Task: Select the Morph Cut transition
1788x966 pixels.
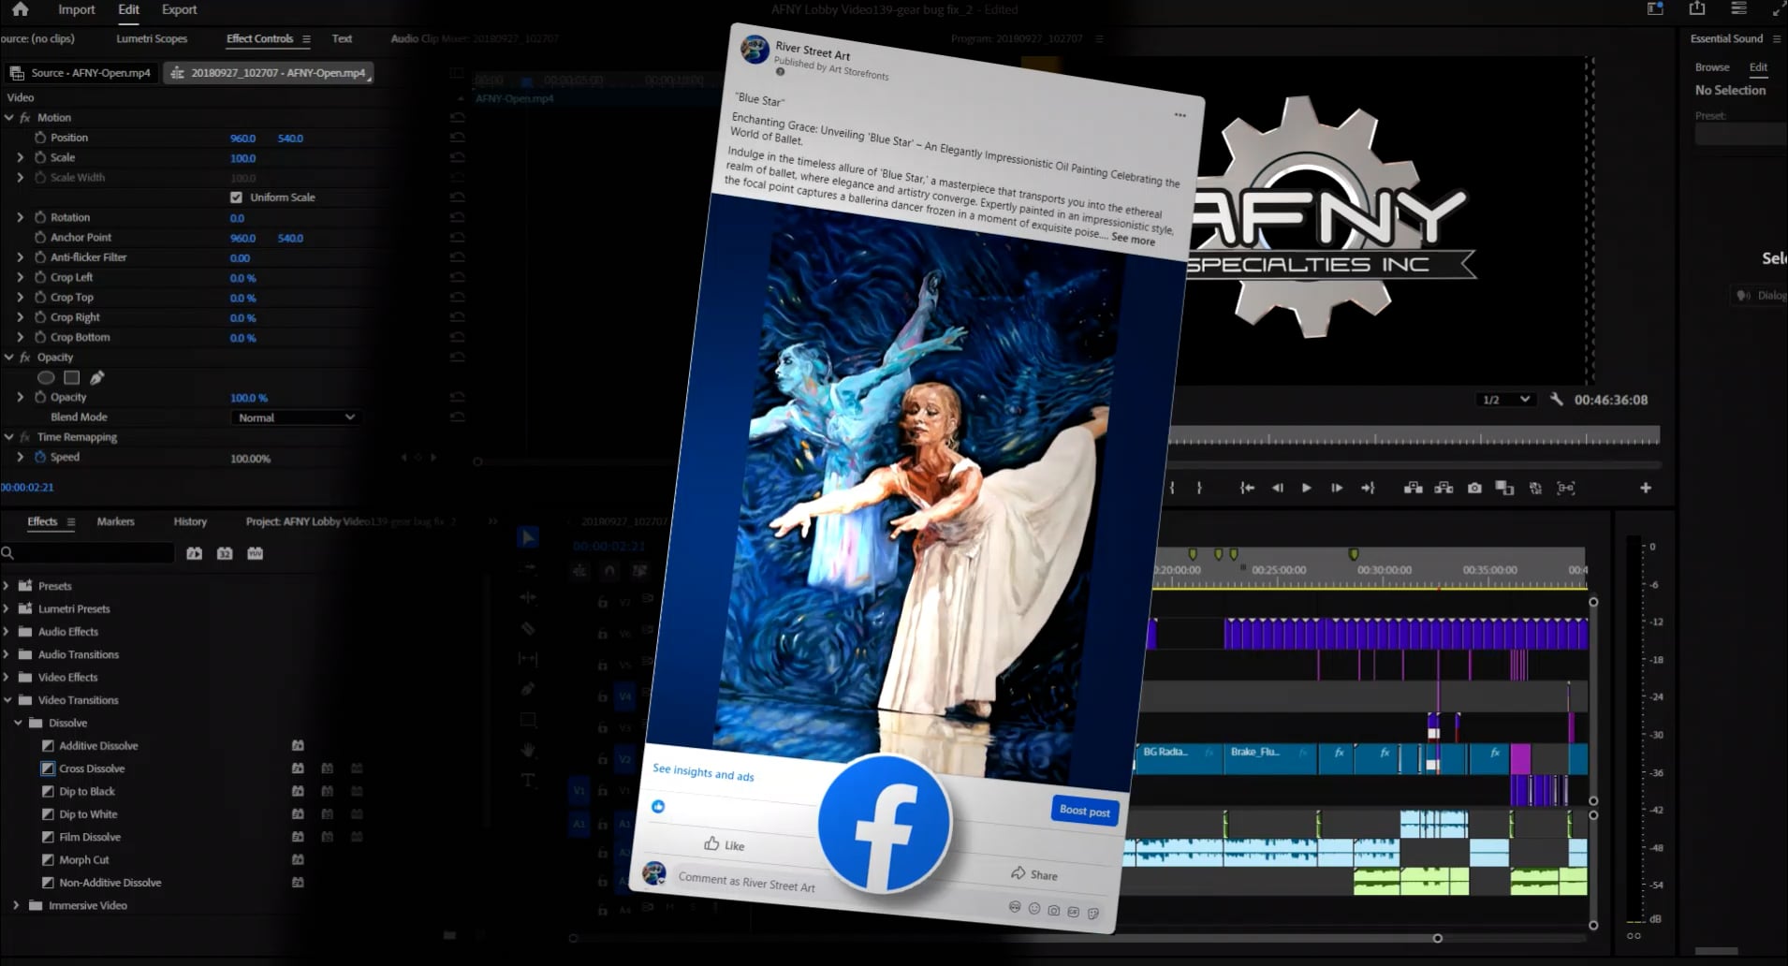Action: [x=84, y=859]
